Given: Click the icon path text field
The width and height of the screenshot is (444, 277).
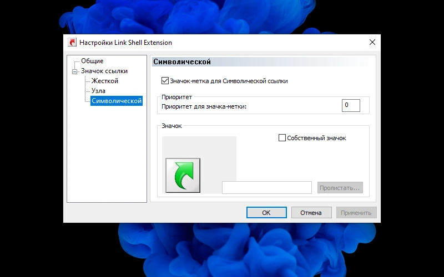Looking at the screenshot, I should pyautogui.click(x=267, y=188).
